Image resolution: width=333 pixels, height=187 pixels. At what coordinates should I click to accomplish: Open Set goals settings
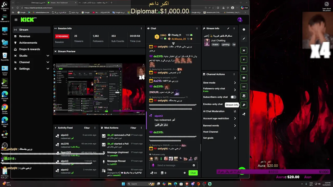click(x=219, y=138)
